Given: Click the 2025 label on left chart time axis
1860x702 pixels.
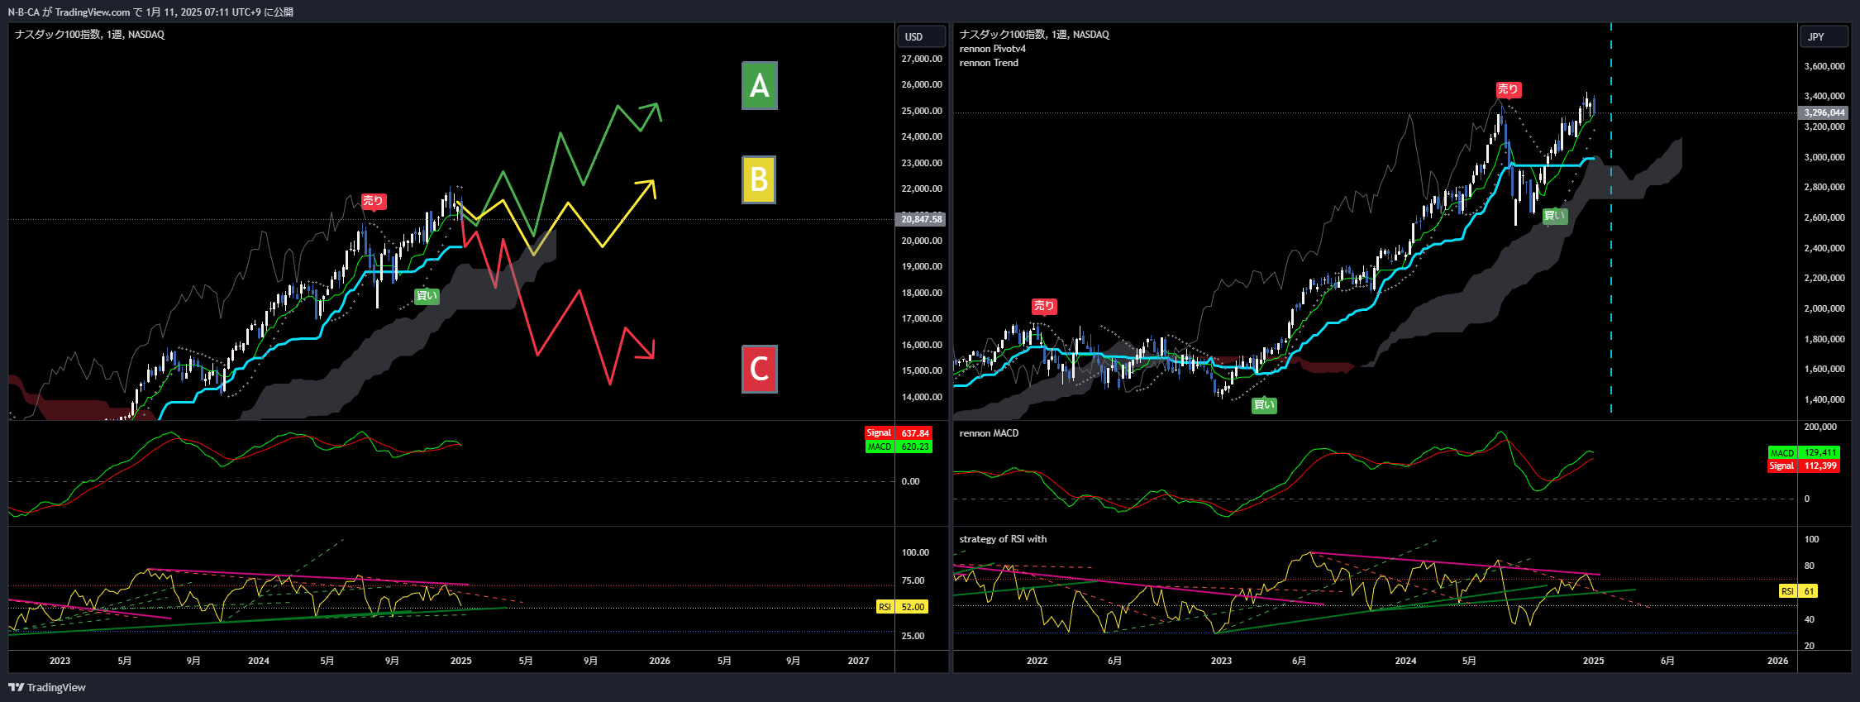Looking at the screenshot, I should coord(461,661).
